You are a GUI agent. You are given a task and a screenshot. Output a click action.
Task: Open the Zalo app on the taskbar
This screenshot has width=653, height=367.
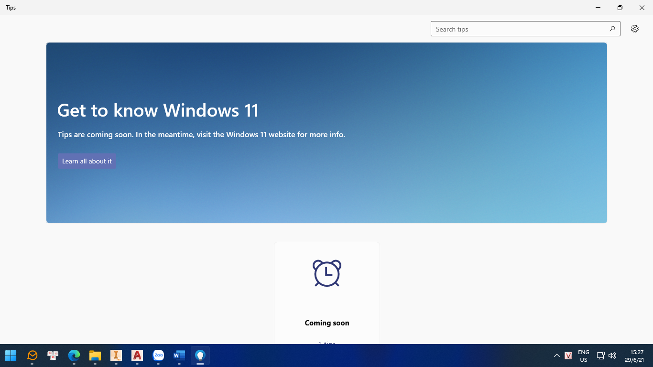click(158, 356)
